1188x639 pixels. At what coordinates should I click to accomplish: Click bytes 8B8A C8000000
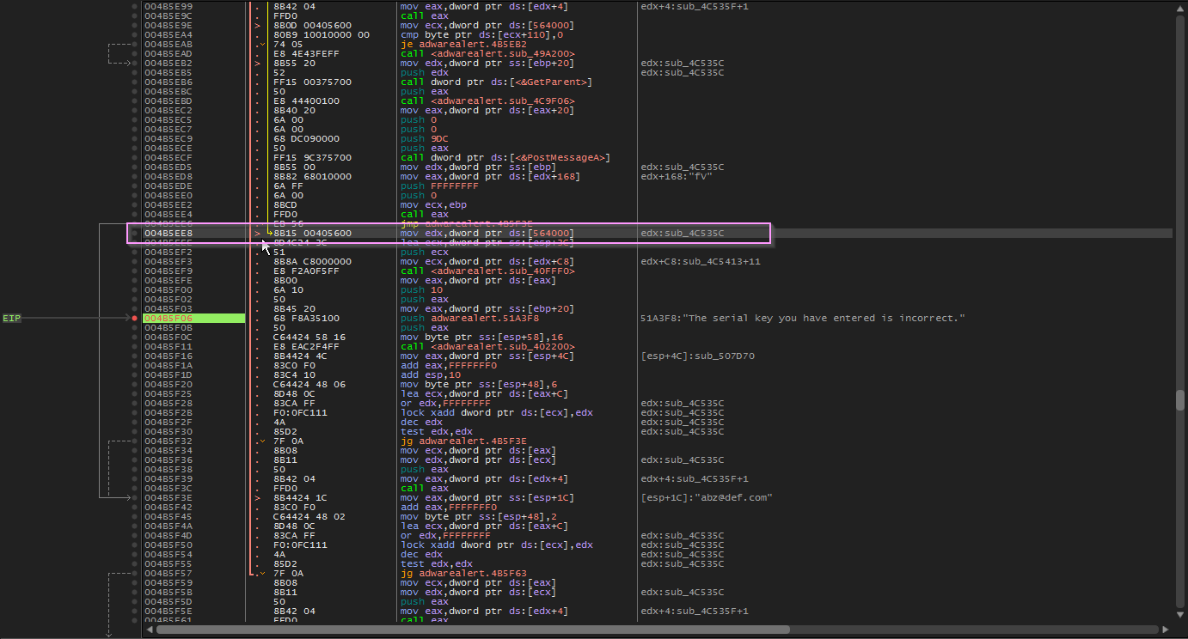312,261
